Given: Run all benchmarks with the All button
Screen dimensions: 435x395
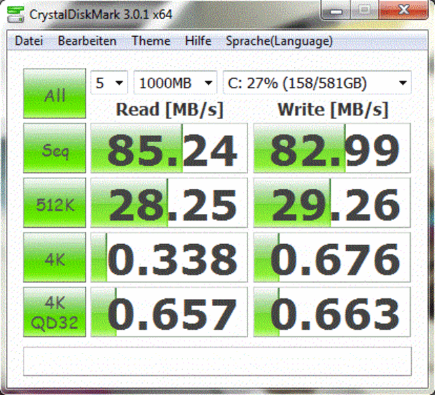Looking at the screenshot, I should pos(55,93).
